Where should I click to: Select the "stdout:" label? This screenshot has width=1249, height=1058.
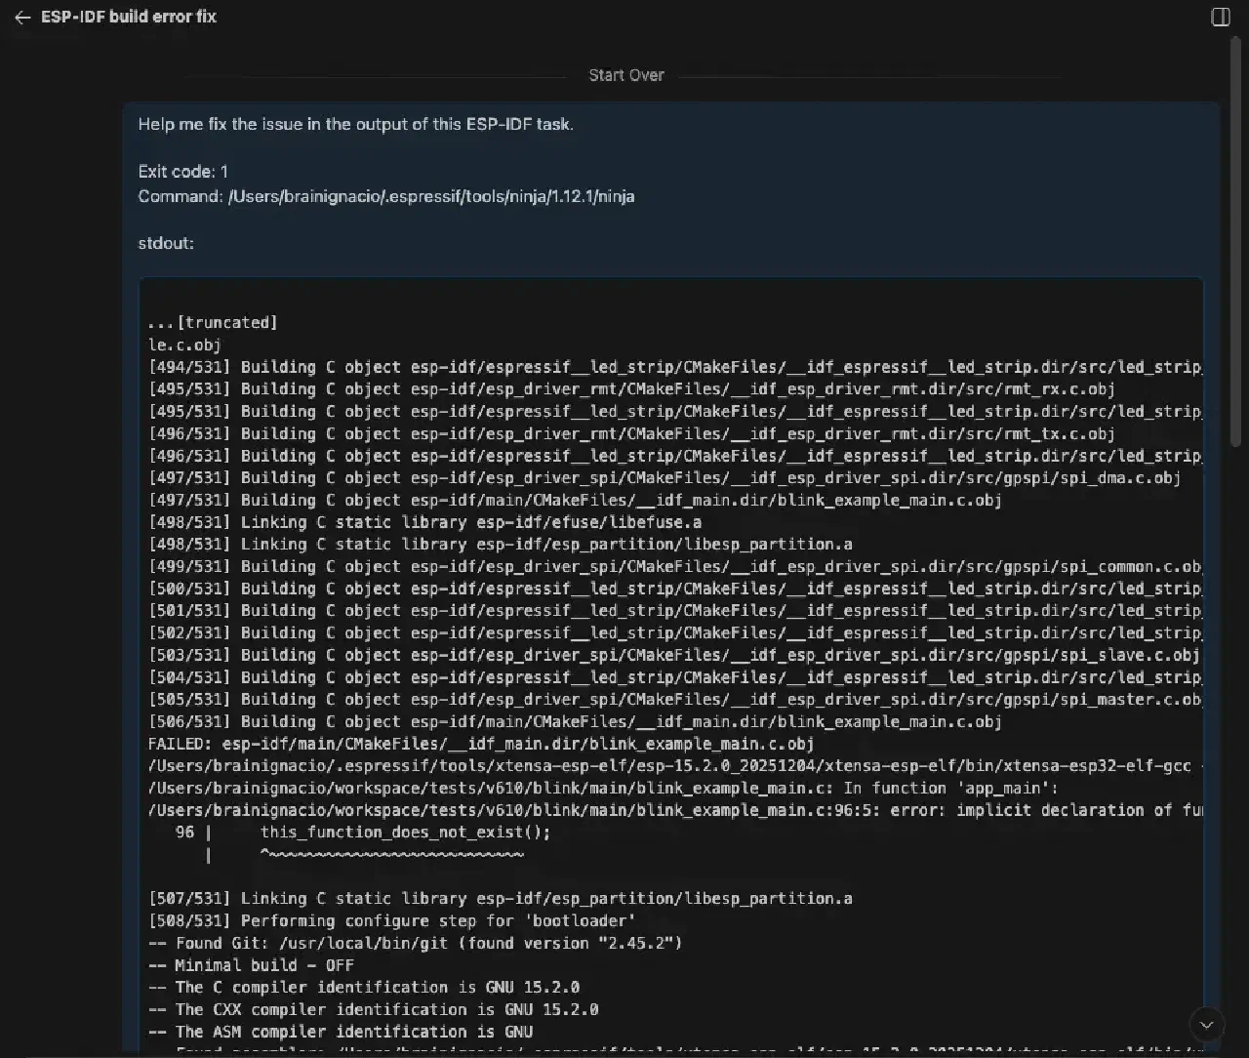point(166,243)
